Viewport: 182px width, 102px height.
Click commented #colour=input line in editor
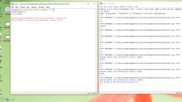point(39,18)
